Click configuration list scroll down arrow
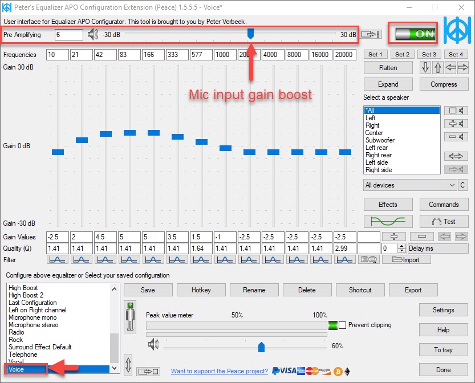This screenshot has height=383, width=475. click(114, 369)
